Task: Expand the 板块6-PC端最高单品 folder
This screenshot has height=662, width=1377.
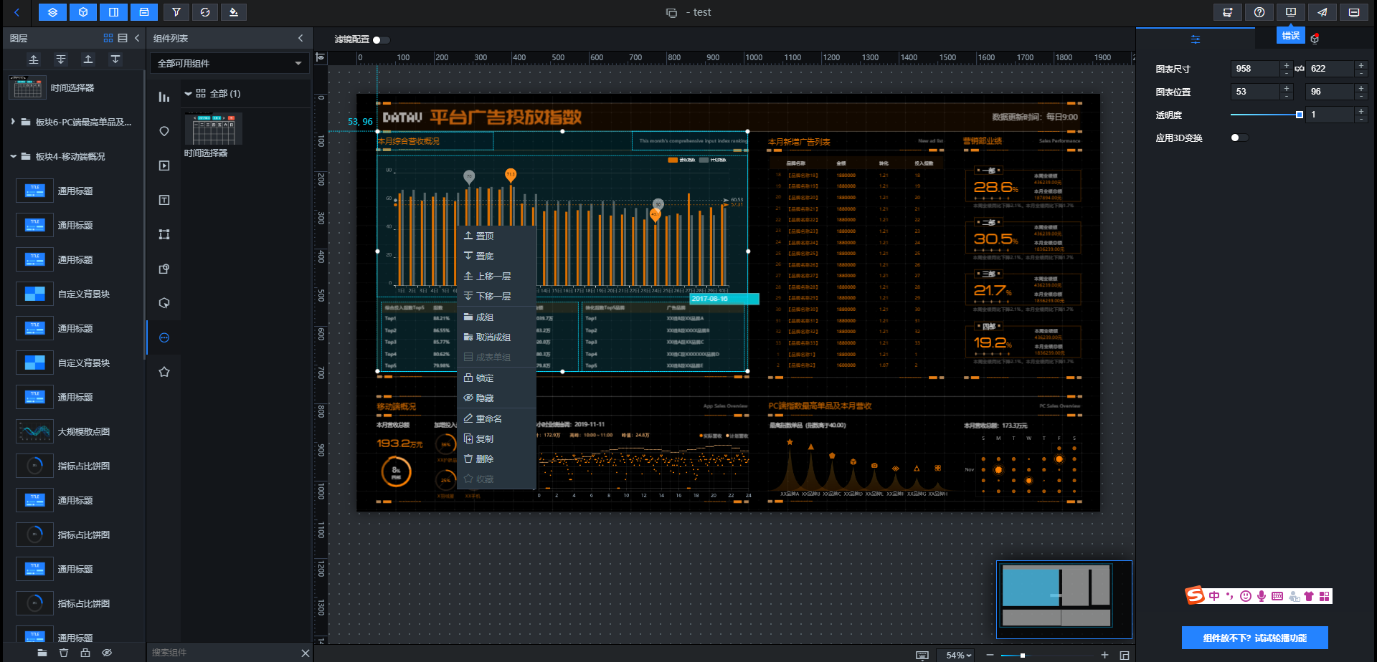Action: click(13, 122)
